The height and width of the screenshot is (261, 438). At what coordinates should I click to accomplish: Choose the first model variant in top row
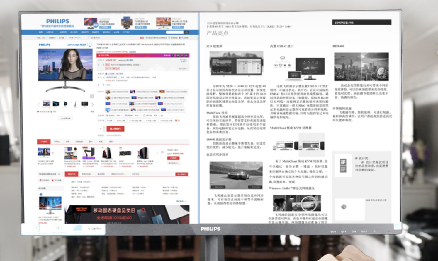[117, 92]
